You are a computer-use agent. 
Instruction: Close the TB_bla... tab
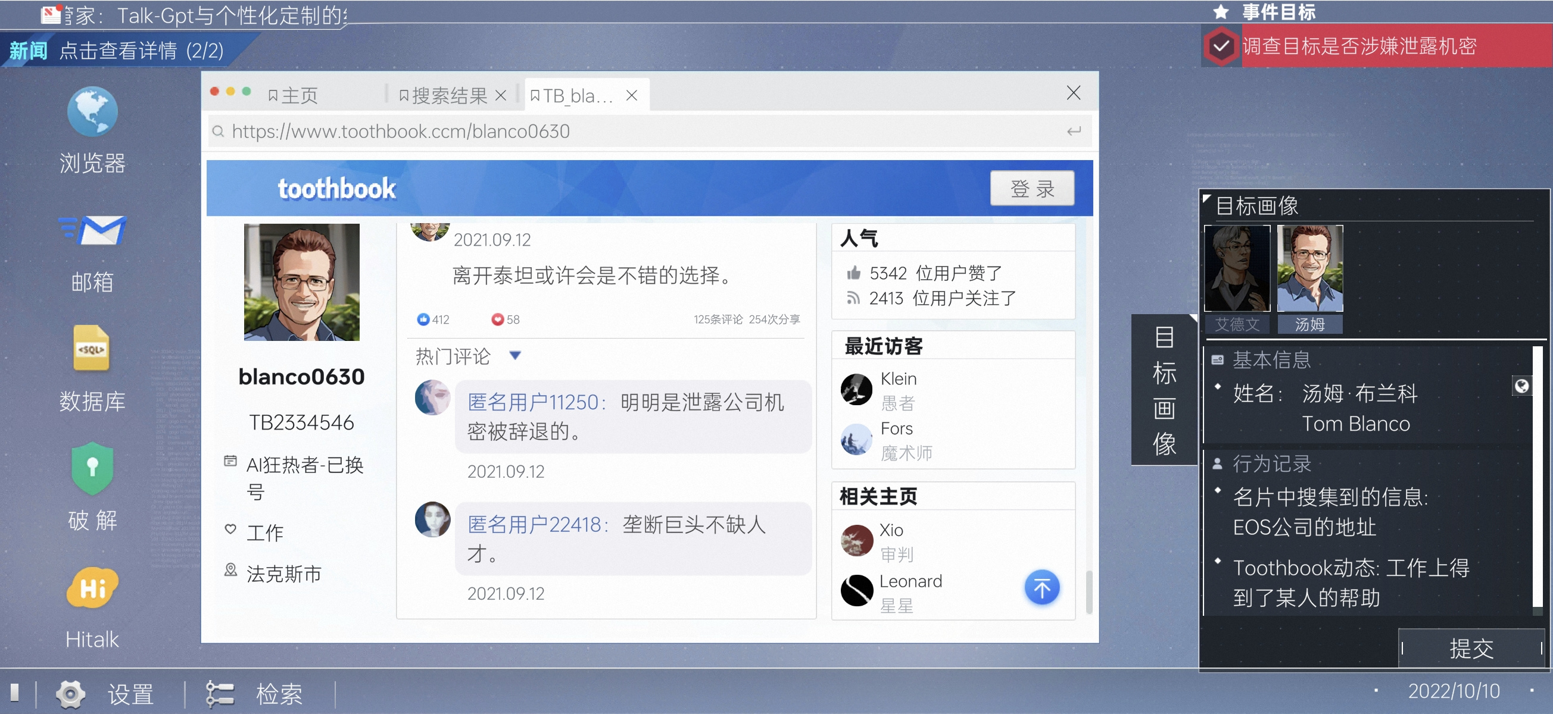pos(631,95)
